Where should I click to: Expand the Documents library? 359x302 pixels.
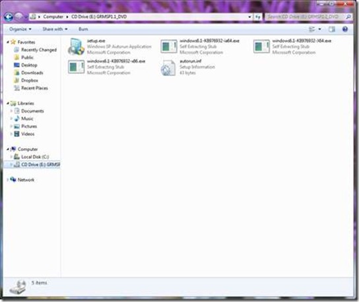point(11,111)
